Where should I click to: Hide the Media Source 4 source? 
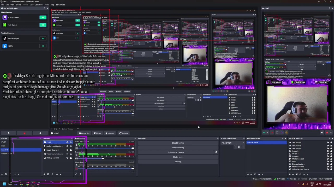pyautogui.click(x=67, y=150)
